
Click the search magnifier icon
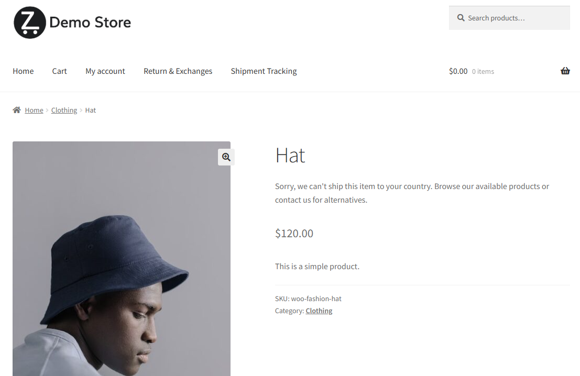pos(461,18)
